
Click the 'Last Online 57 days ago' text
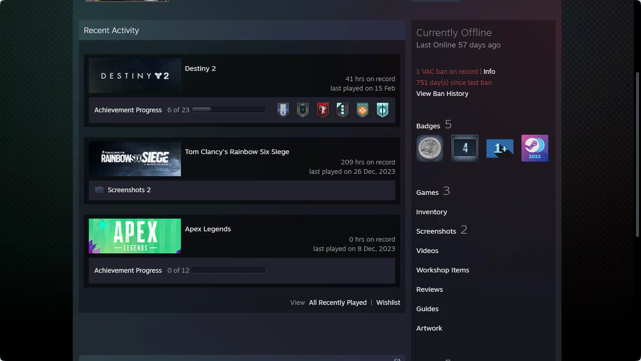coord(458,45)
